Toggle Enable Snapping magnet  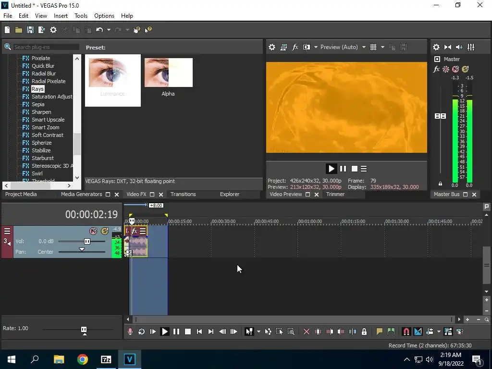click(x=406, y=332)
